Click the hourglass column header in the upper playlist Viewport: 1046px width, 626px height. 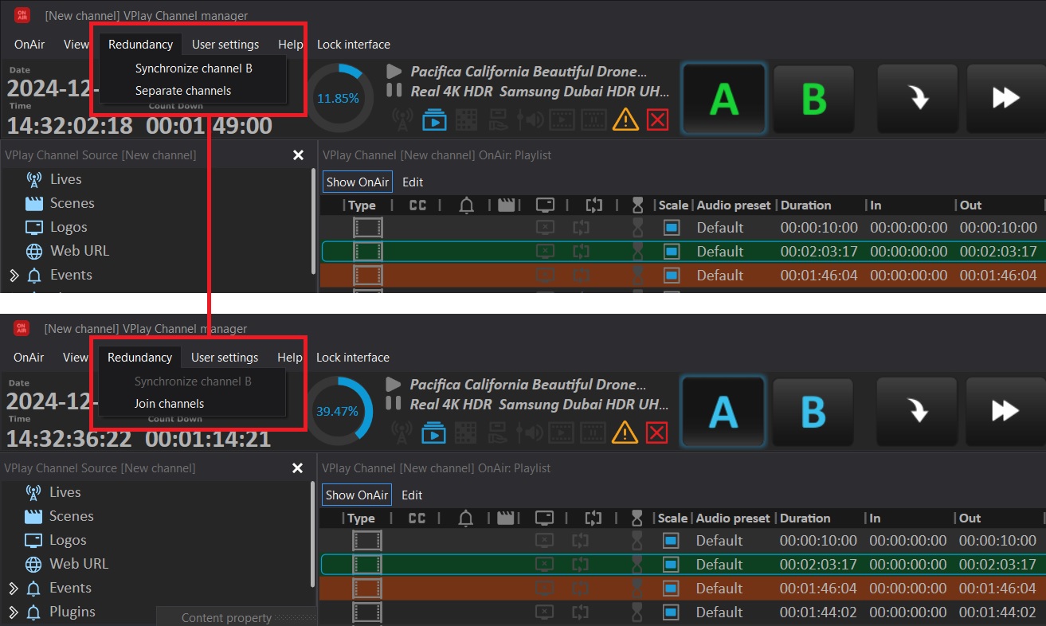[x=637, y=205]
